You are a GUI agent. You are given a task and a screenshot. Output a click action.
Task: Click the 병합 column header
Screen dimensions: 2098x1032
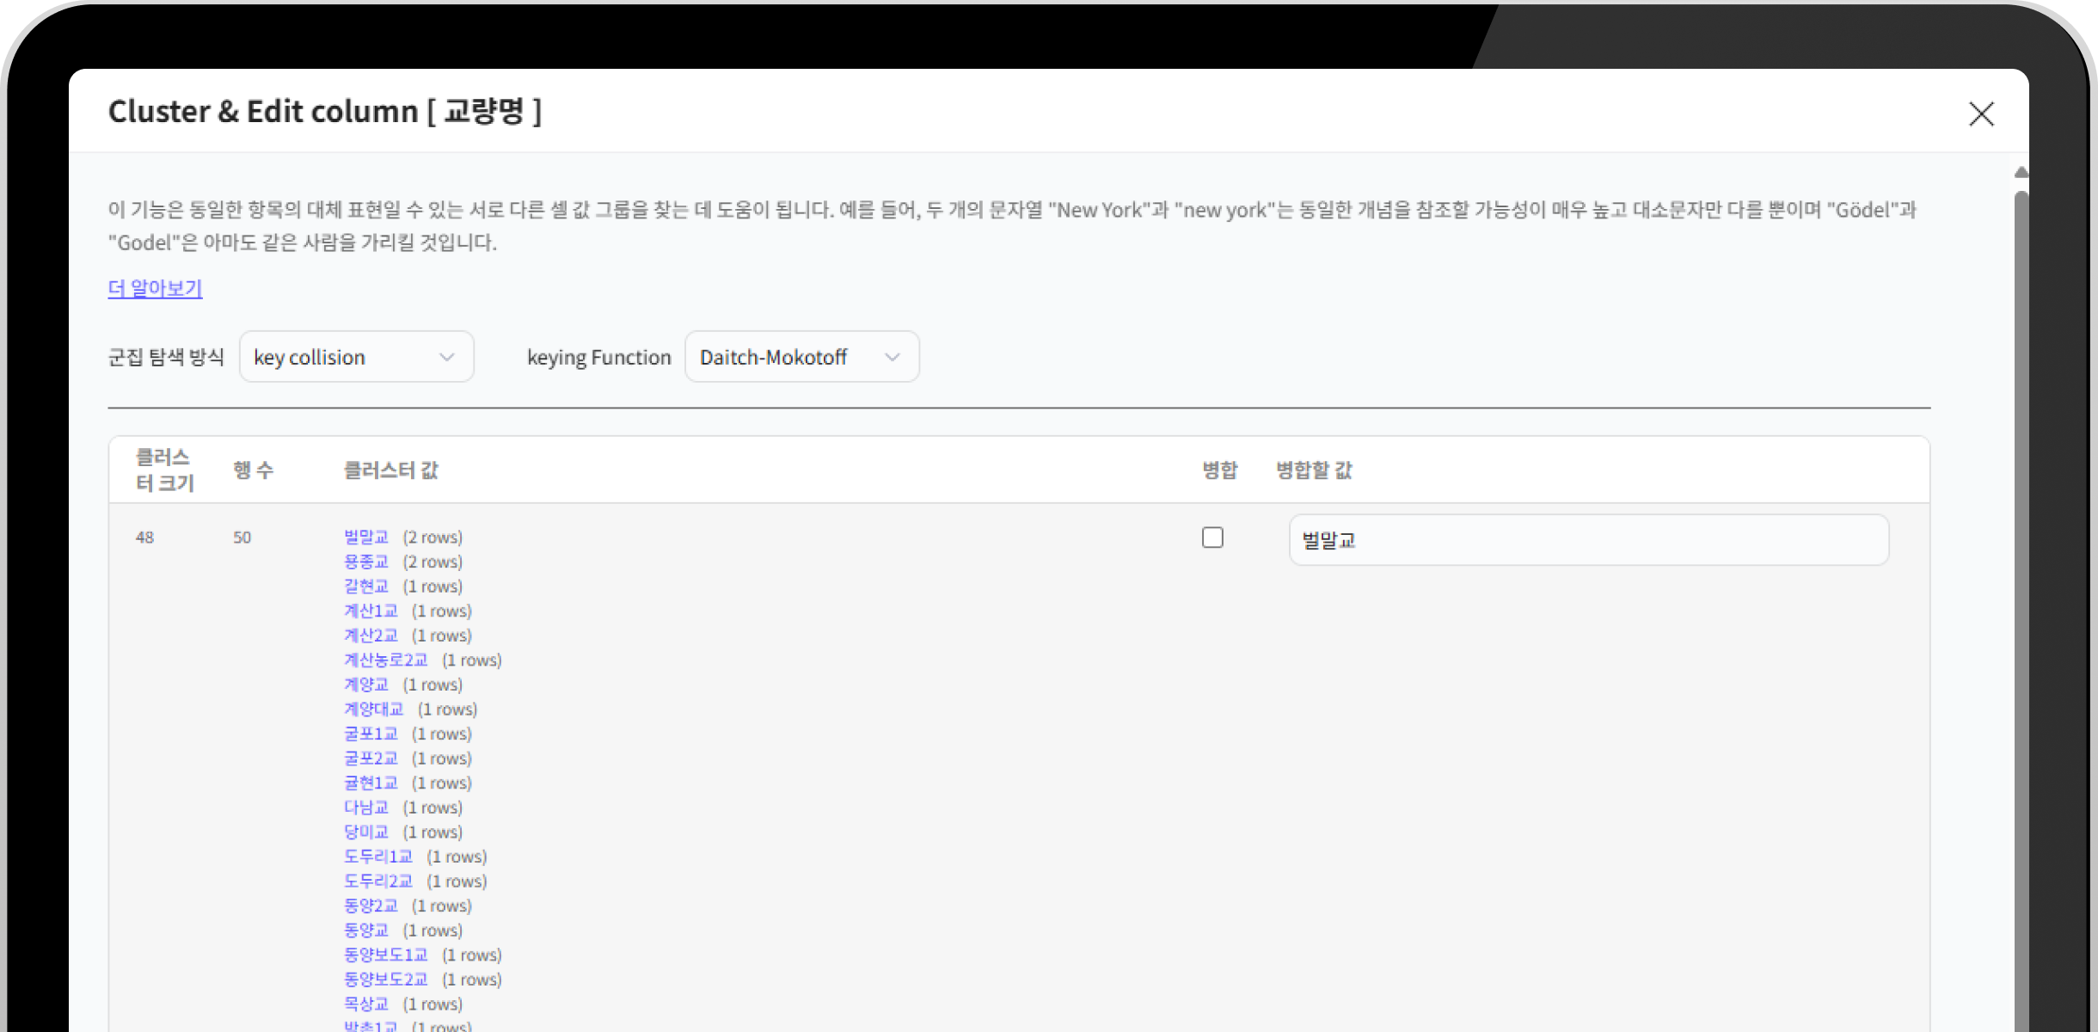pyautogui.click(x=1219, y=470)
